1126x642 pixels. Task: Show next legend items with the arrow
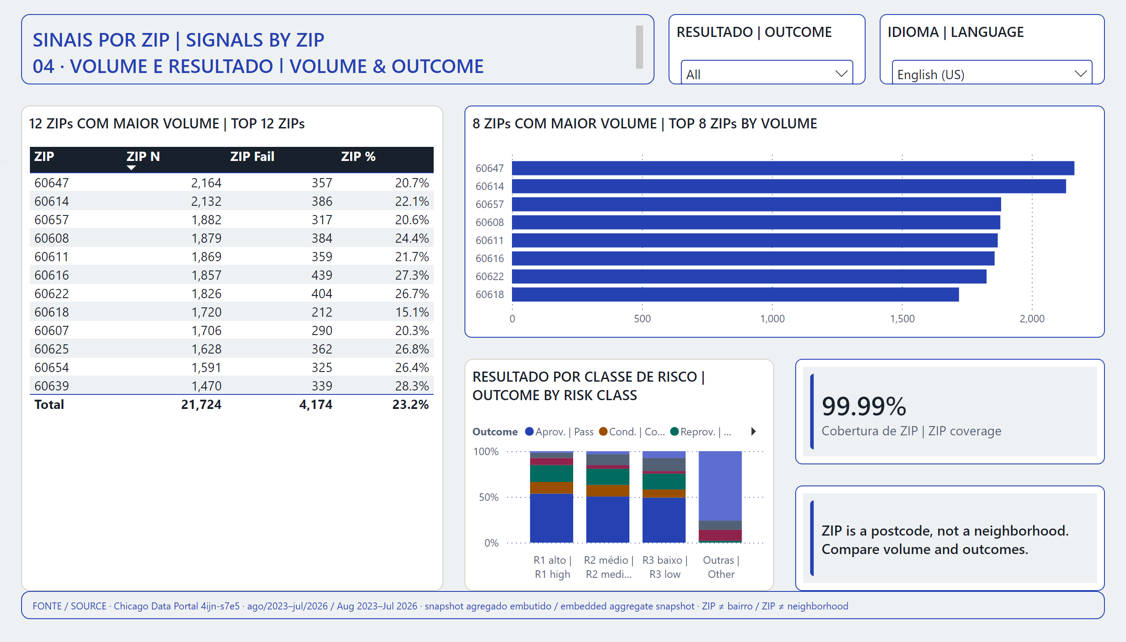click(753, 431)
